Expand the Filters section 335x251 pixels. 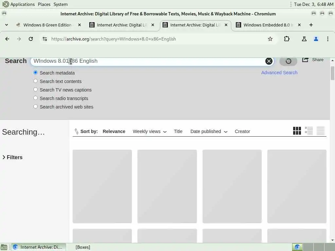click(x=12, y=157)
